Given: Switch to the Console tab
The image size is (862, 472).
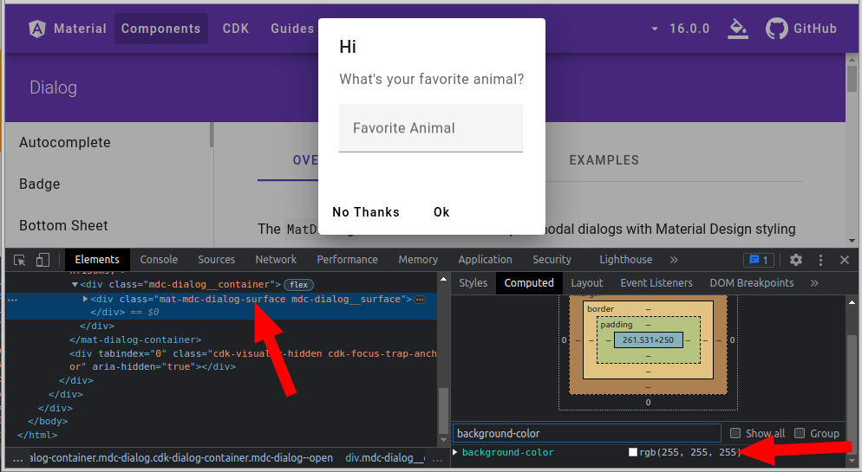Looking at the screenshot, I should pyautogui.click(x=159, y=260).
